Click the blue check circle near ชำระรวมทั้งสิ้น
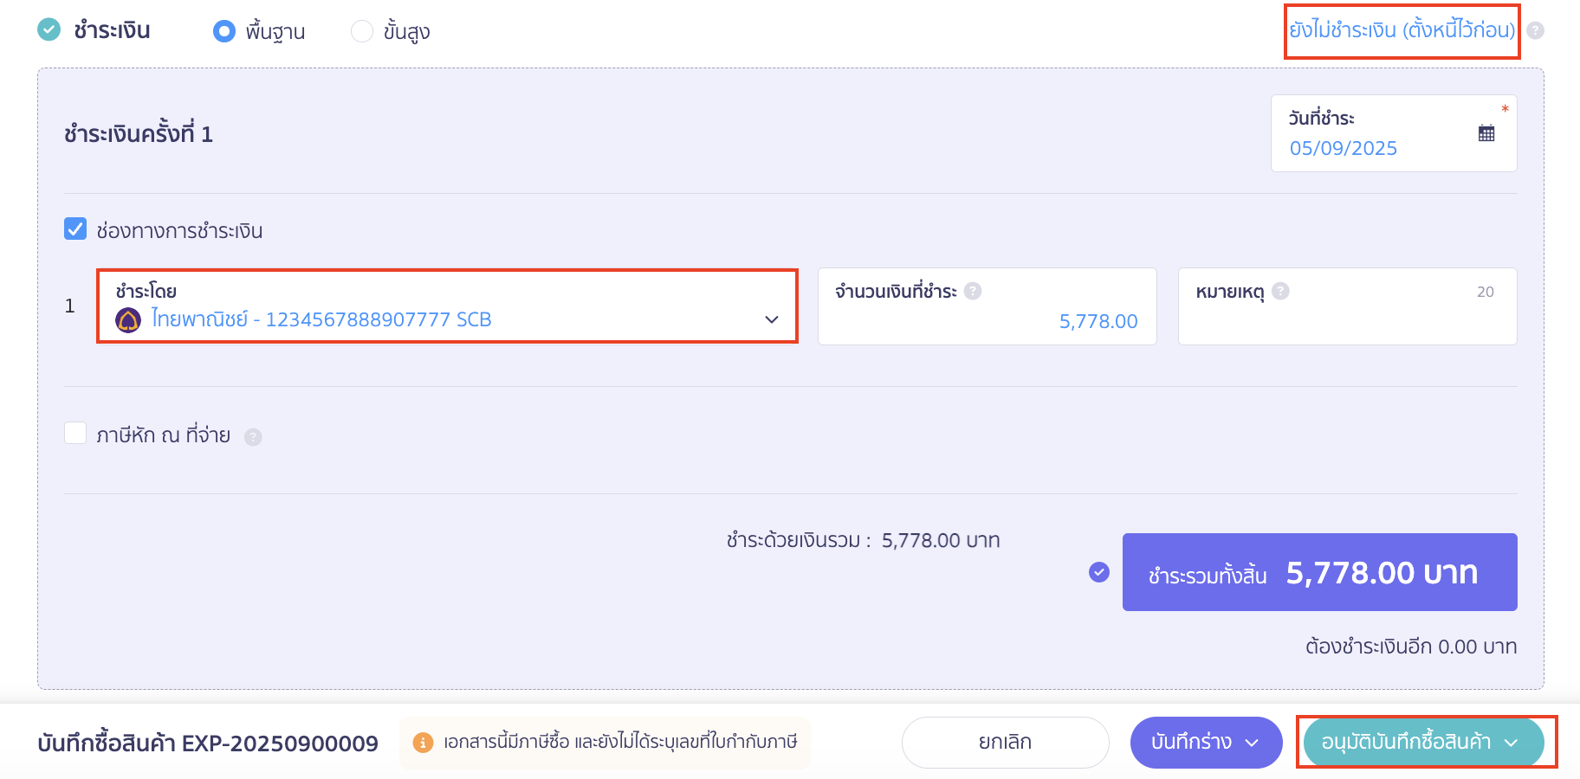The height and width of the screenshot is (779, 1580). click(x=1098, y=572)
